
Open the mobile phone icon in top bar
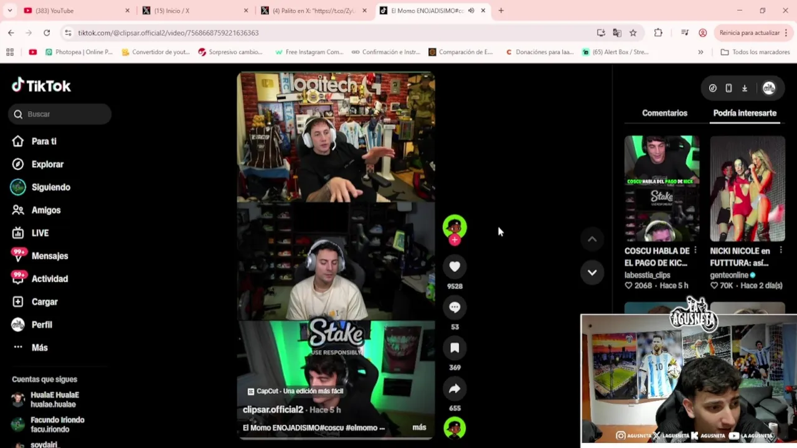click(x=729, y=88)
